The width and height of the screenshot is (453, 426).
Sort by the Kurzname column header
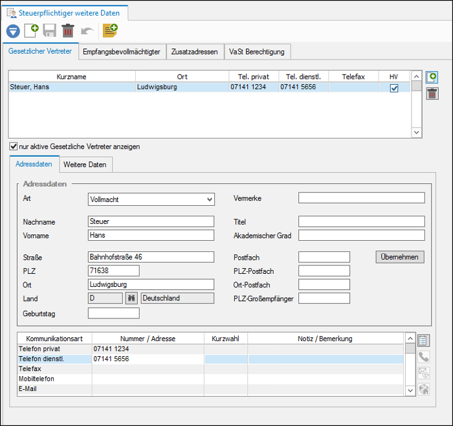72,76
